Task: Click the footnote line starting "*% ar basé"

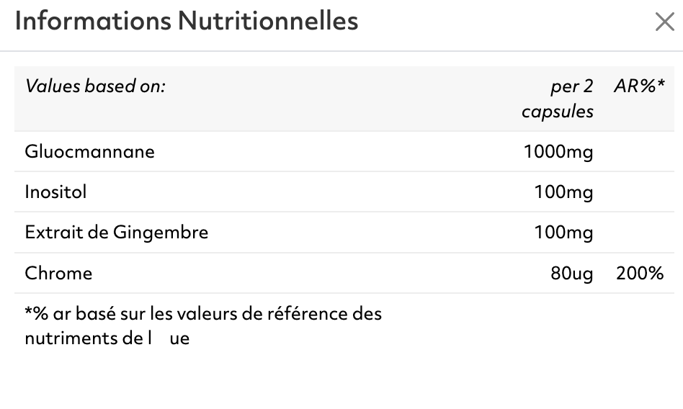Action: point(203,314)
